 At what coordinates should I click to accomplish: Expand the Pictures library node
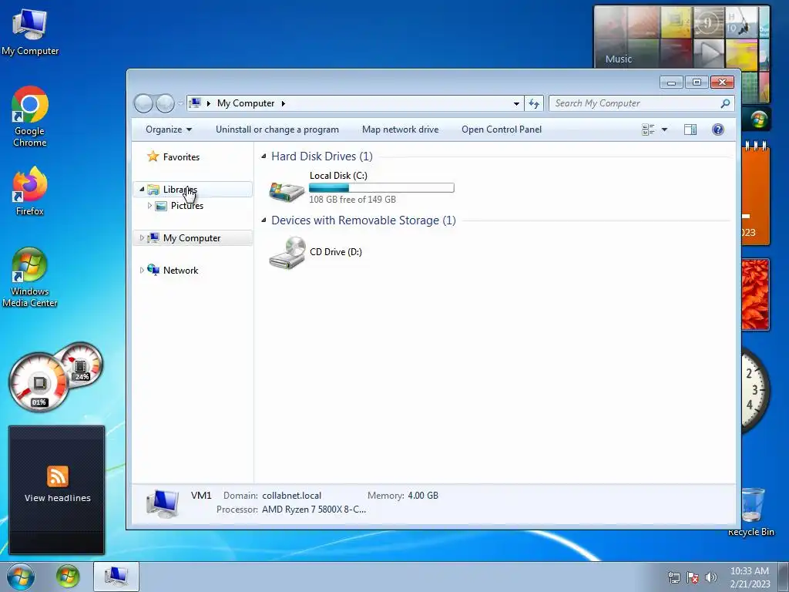click(149, 205)
